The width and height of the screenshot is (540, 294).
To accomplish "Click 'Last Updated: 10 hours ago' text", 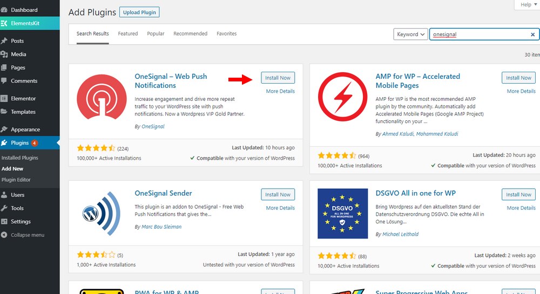I will tap(263, 148).
